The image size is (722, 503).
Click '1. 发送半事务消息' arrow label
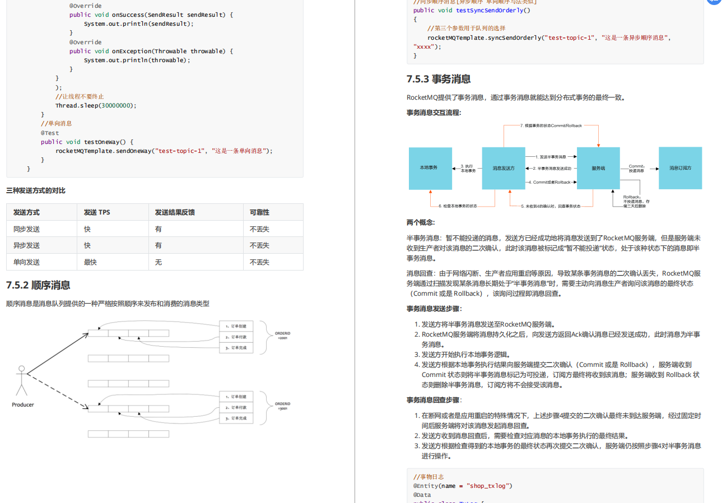pos(551,157)
